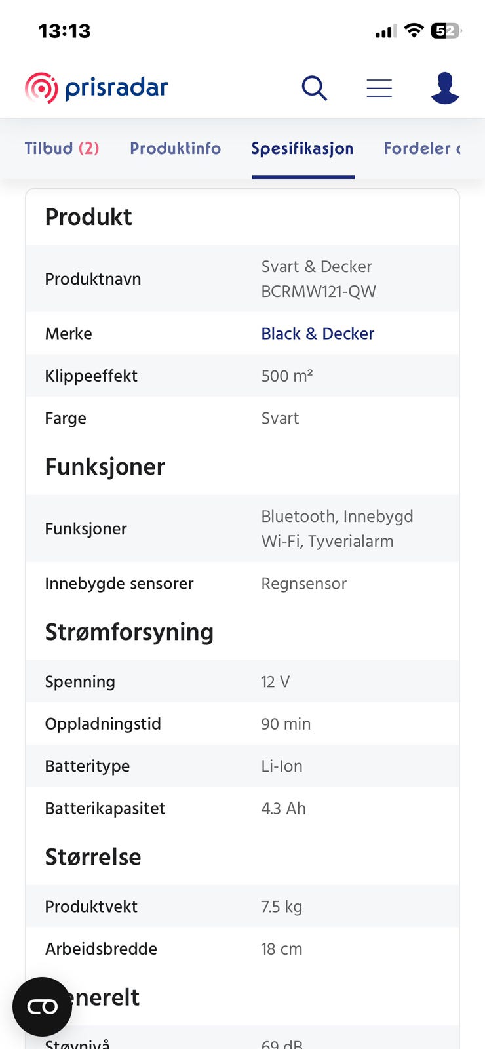Tap the Strømforsyning section heading
485x1049 pixels.
click(x=129, y=632)
